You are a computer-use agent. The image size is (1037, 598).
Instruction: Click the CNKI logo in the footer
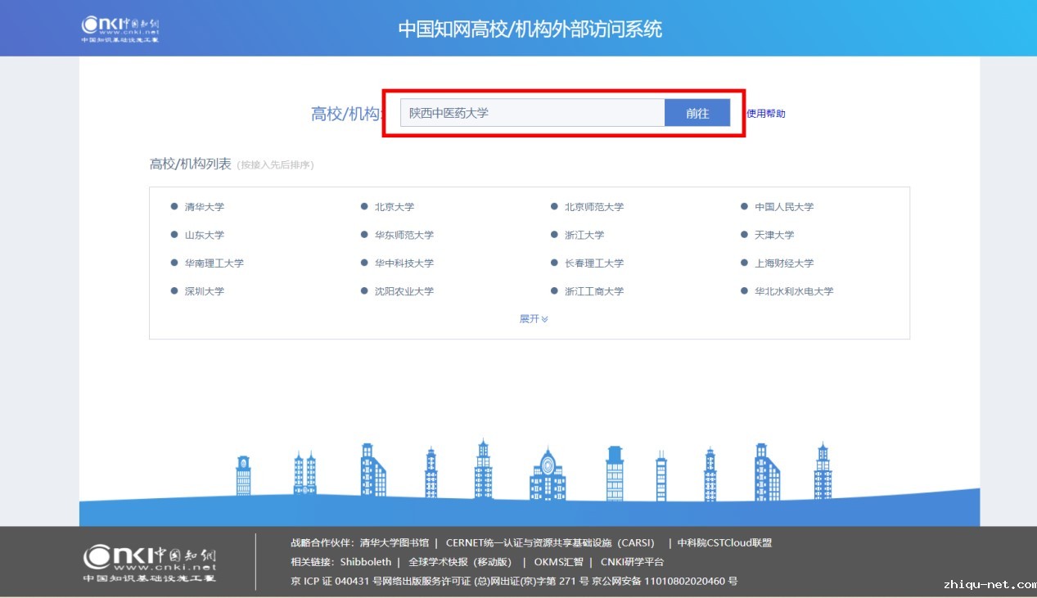[150, 564]
